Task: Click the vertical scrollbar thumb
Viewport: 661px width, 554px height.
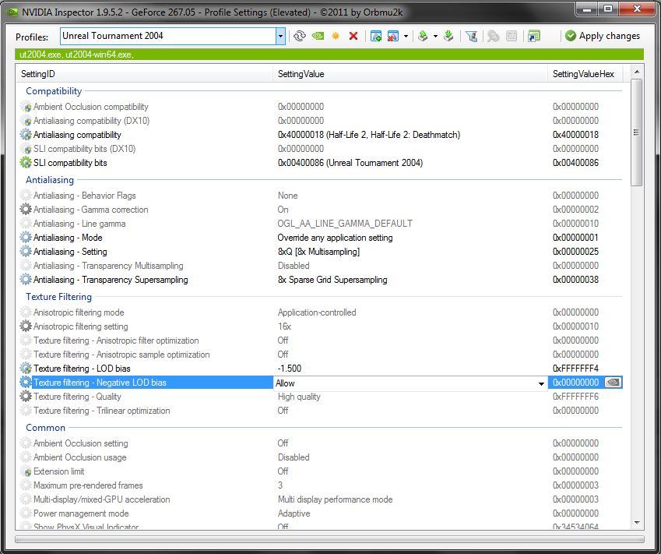Action: (637, 132)
